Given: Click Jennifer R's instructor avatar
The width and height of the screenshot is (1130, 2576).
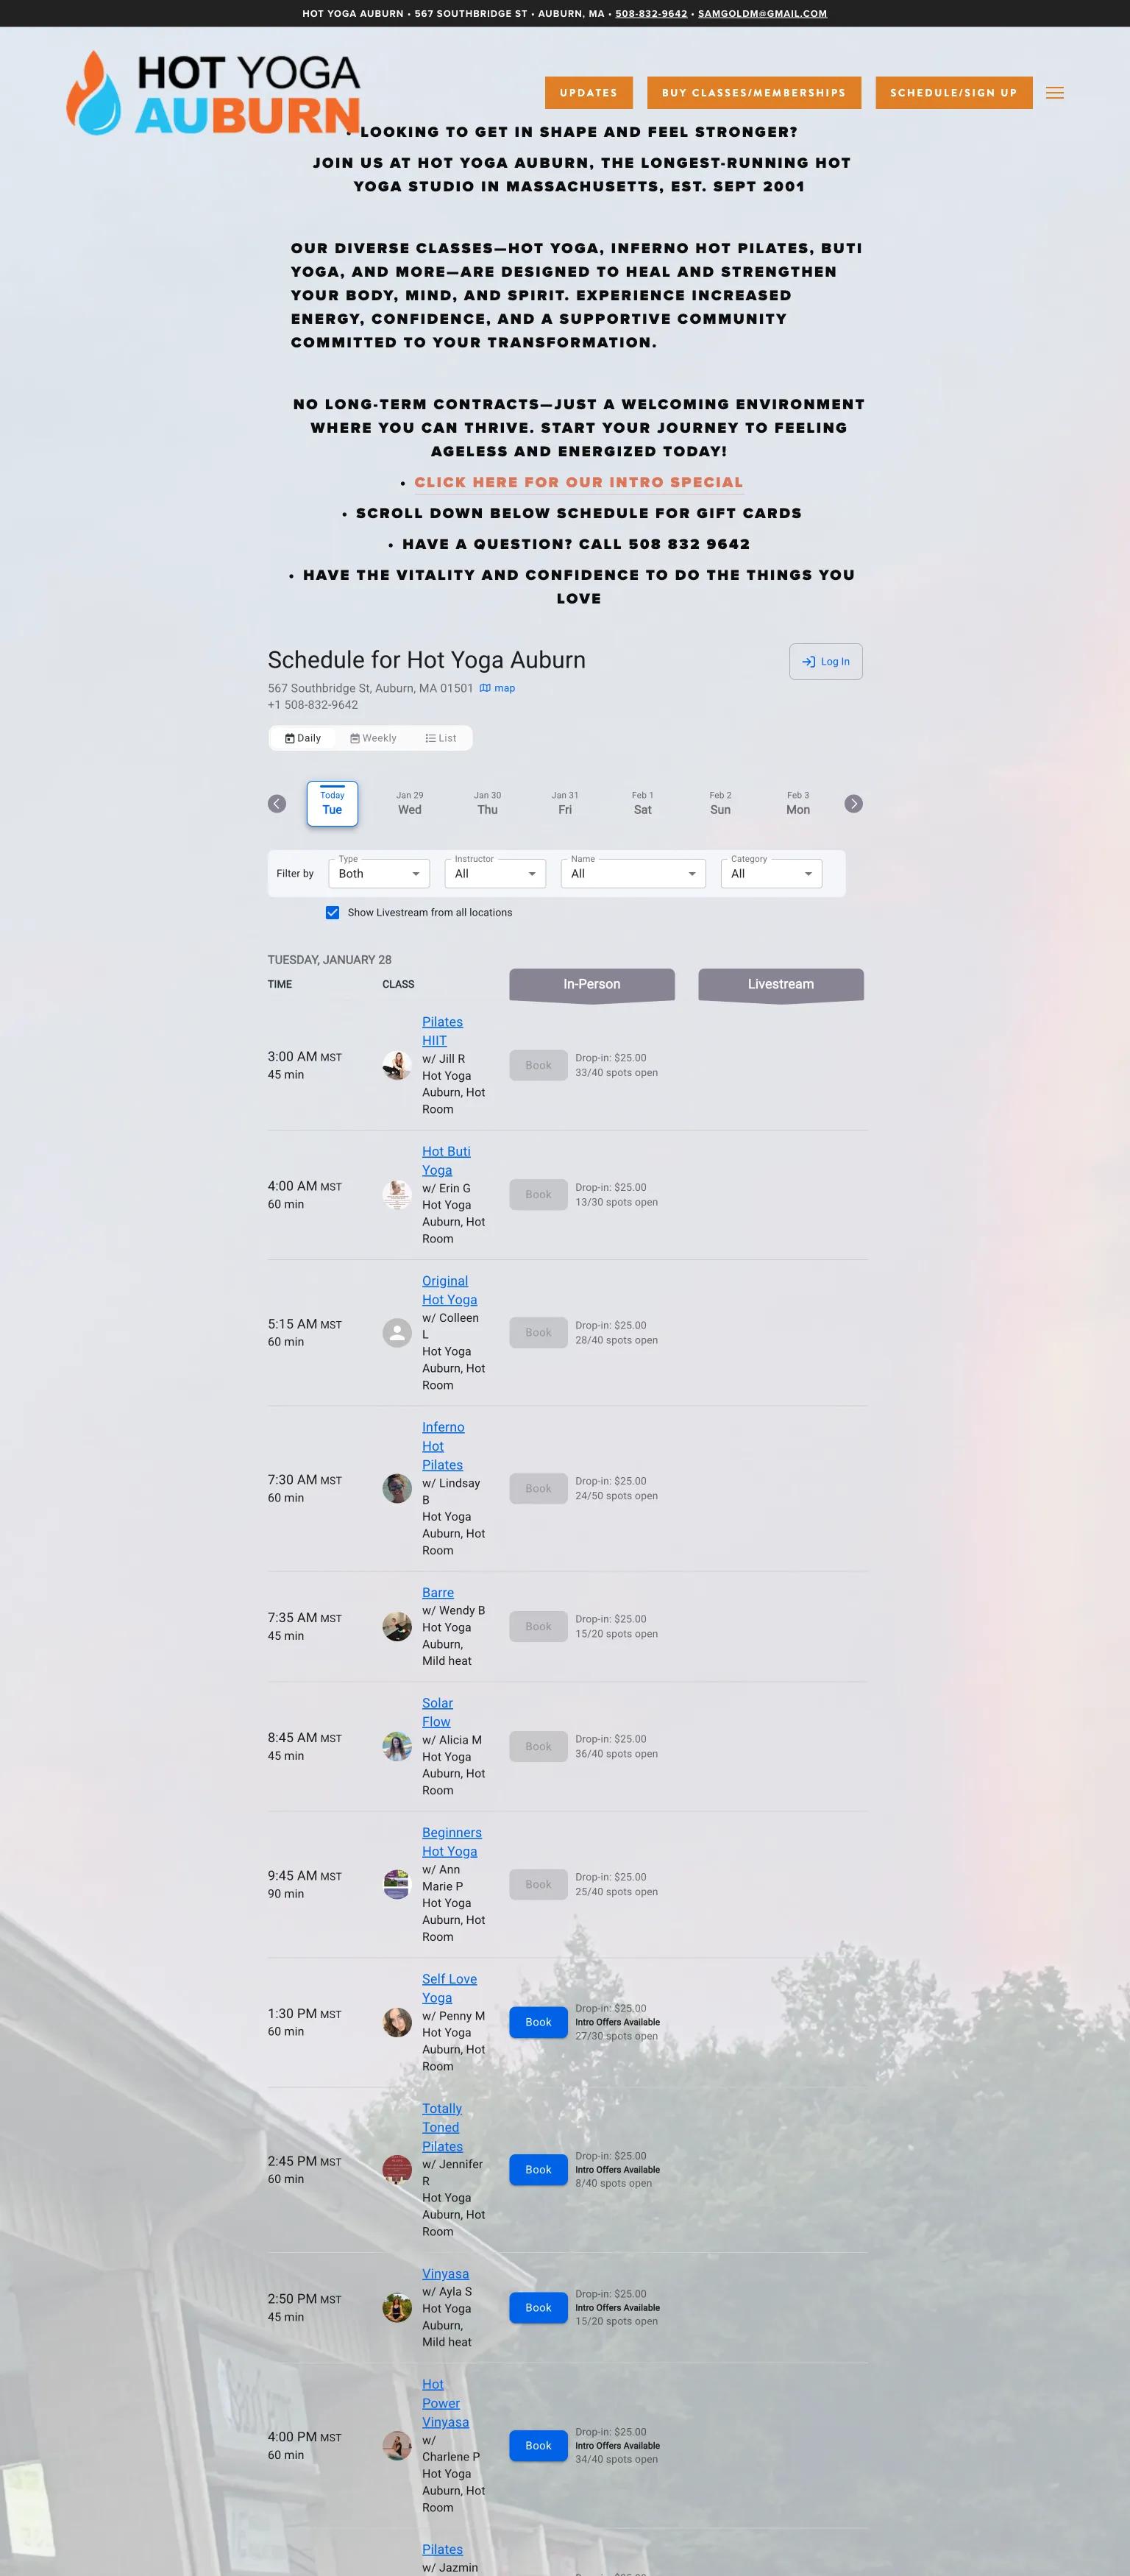Looking at the screenshot, I should [x=397, y=2170].
